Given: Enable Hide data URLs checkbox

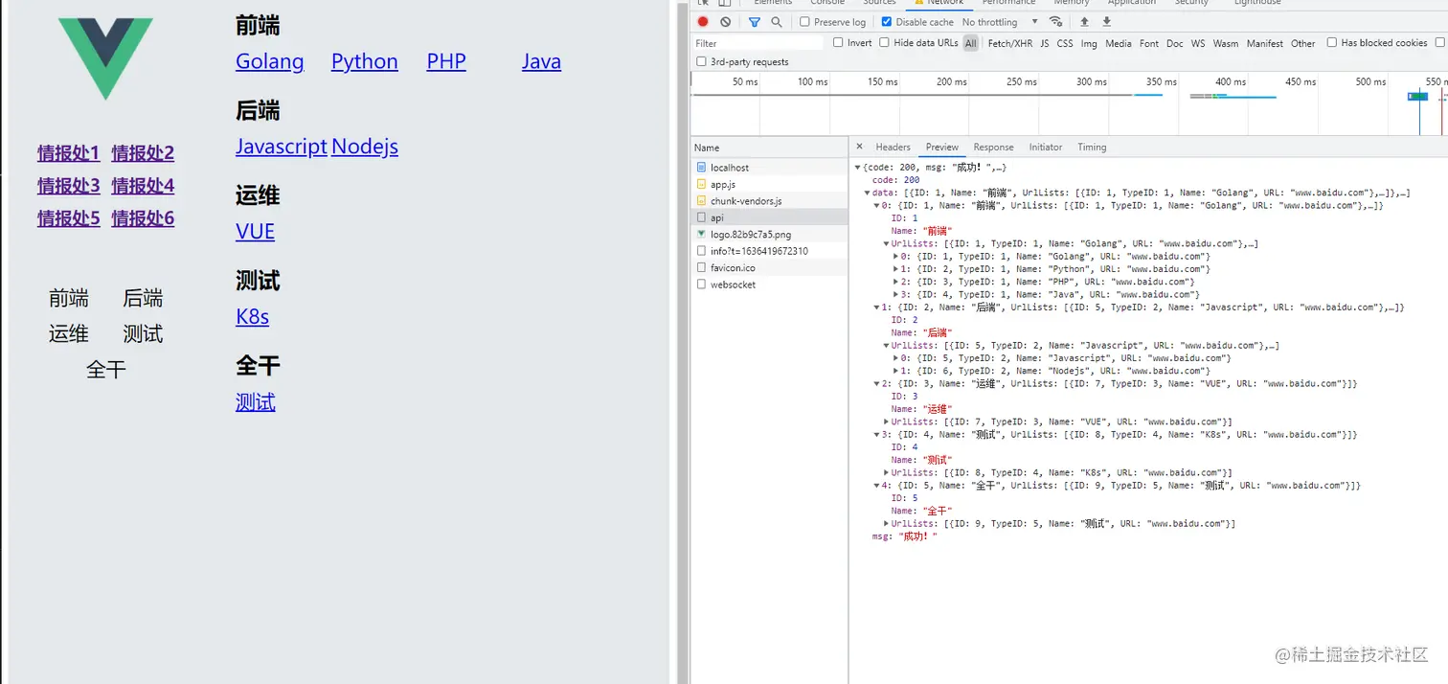Looking at the screenshot, I should 885,42.
